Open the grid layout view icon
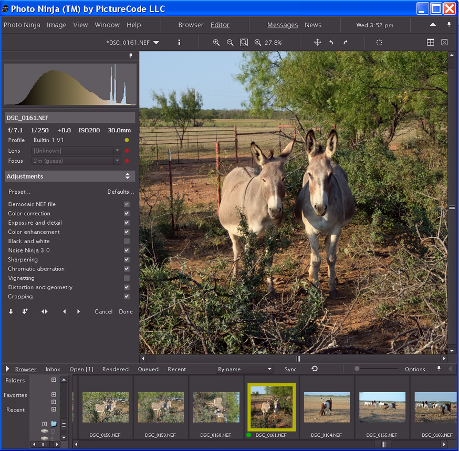Viewport: 459px width, 451px height. [x=430, y=43]
